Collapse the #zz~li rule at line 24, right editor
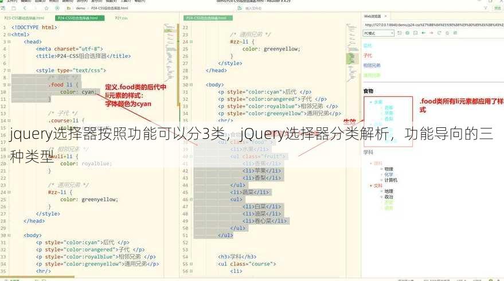Image resolution: width=504 pixels, height=281 pixels. pos(192,42)
